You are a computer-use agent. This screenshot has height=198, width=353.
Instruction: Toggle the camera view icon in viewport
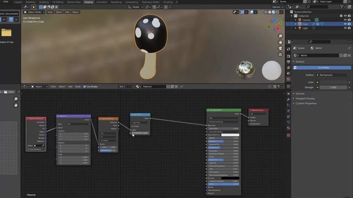[x=280, y=48]
